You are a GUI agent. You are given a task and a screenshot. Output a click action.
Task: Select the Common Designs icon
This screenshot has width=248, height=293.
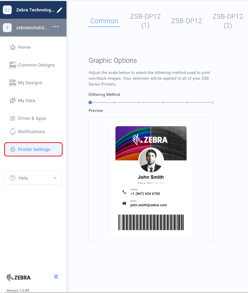[12, 65]
